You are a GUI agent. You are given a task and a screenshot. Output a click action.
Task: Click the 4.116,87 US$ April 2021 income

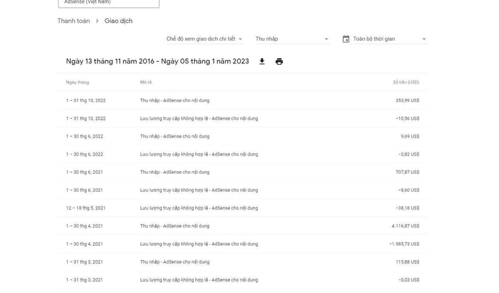click(405, 226)
